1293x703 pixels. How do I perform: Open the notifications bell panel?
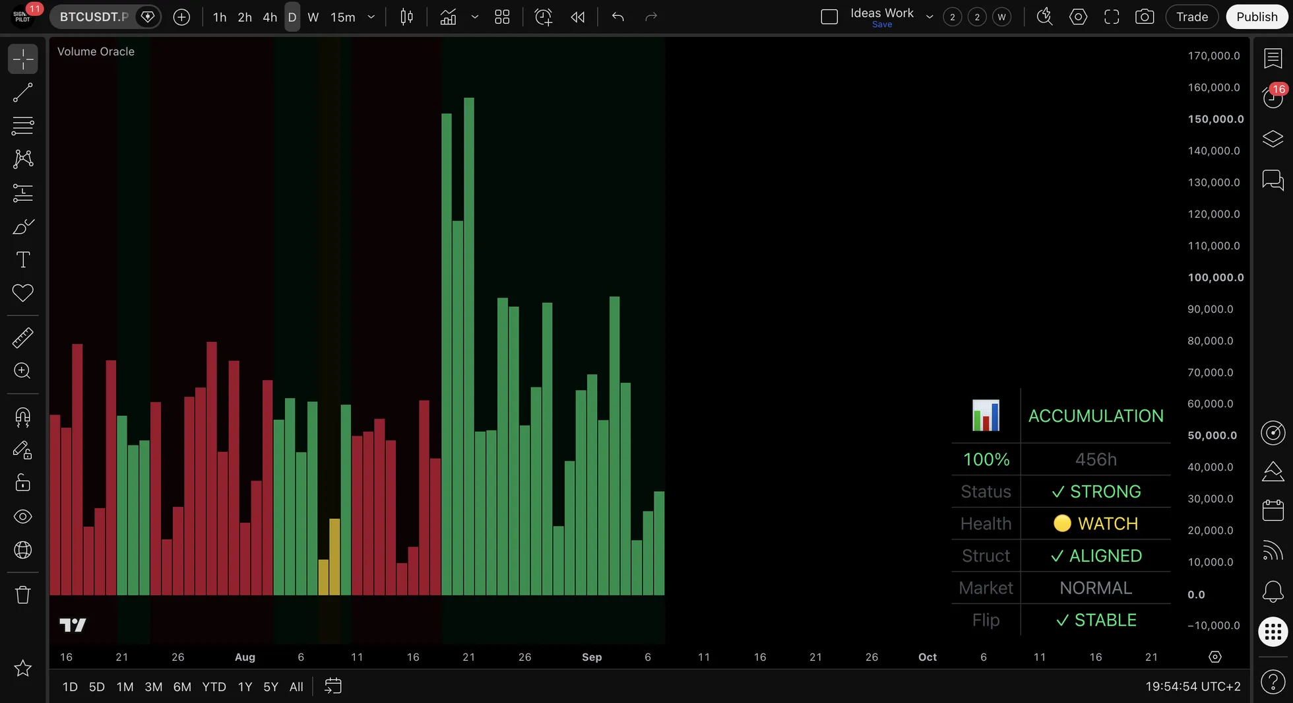point(1273,591)
